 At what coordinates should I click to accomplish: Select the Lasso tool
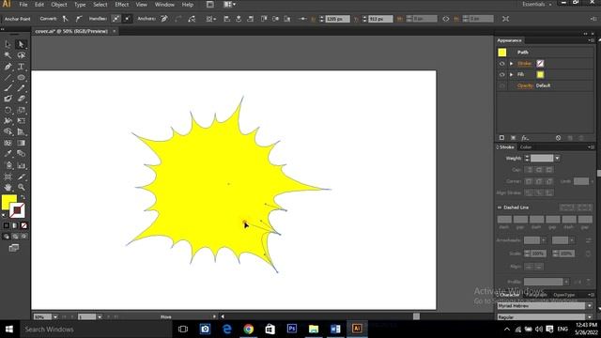pos(21,55)
